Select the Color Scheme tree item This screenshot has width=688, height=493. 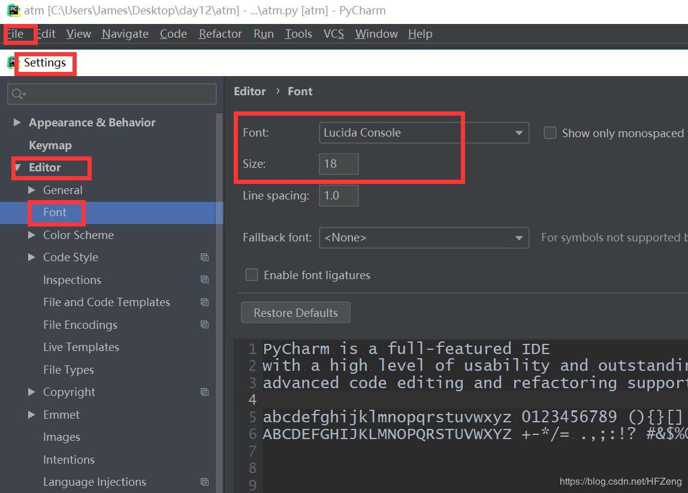[x=79, y=235]
